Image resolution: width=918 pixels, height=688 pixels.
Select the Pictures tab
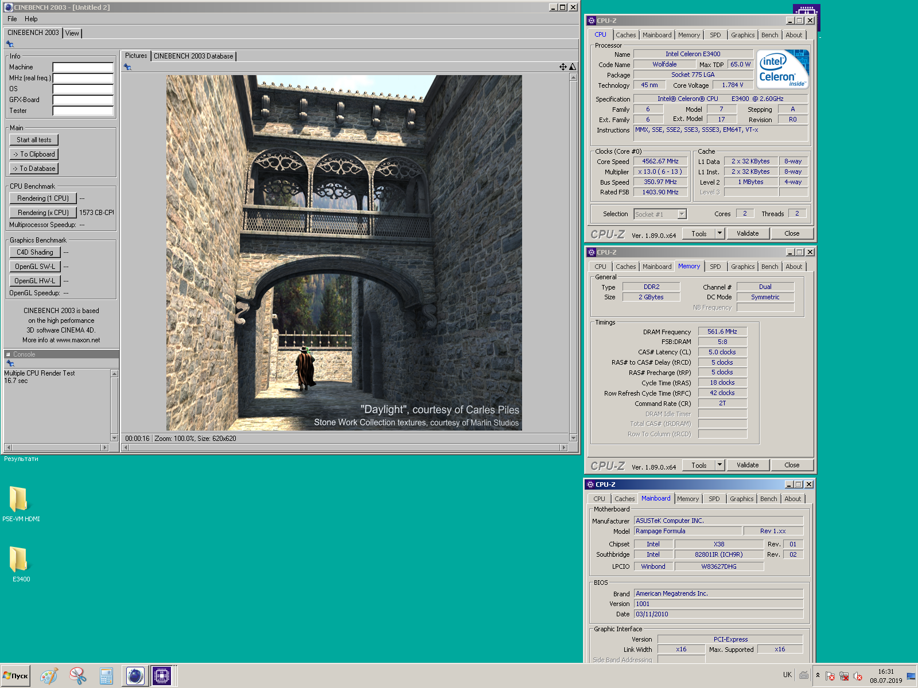point(136,56)
